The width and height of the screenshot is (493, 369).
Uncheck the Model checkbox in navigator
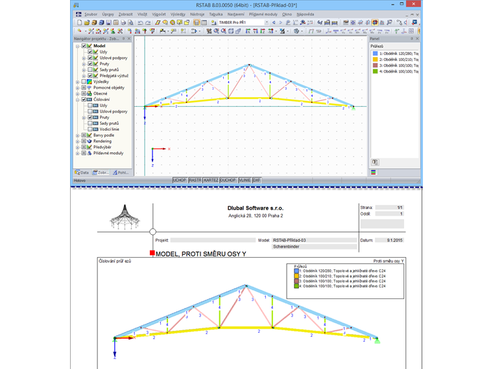(x=84, y=46)
